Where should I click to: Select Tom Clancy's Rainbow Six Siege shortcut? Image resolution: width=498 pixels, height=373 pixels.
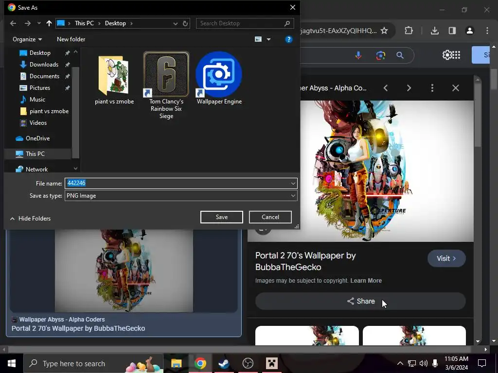click(166, 85)
